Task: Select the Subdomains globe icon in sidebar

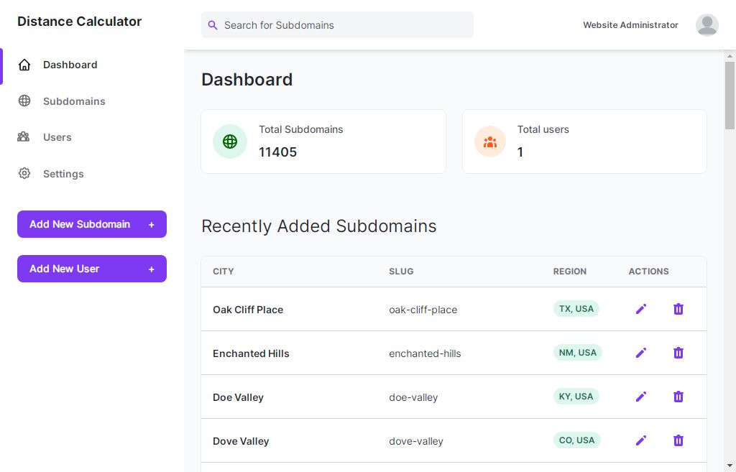Action: tap(24, 101)
